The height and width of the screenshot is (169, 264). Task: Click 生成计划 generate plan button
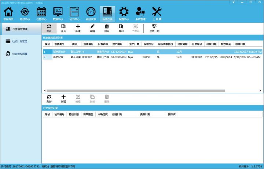pos(154,28)
